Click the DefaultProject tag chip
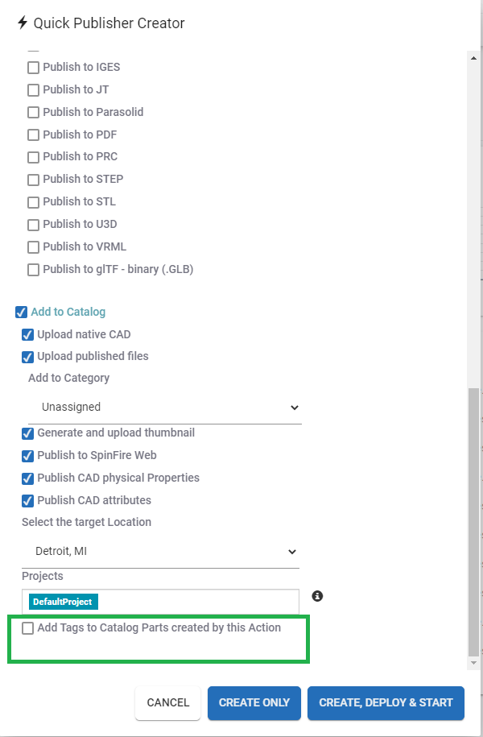The image size is (483, 737). (64, 602)
